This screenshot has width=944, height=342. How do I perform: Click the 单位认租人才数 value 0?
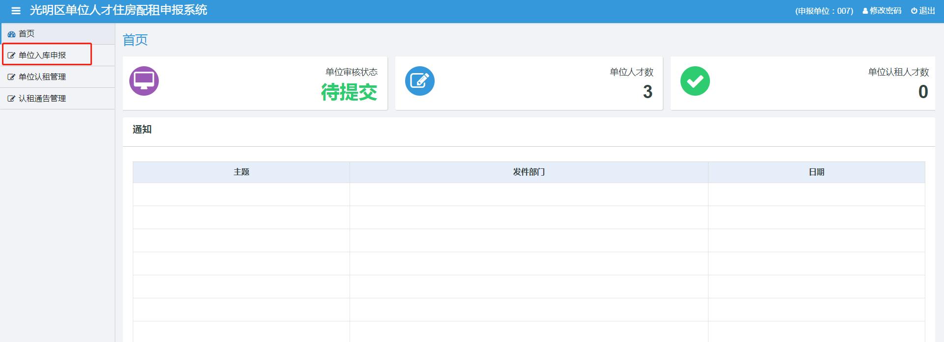coord(923,92)
